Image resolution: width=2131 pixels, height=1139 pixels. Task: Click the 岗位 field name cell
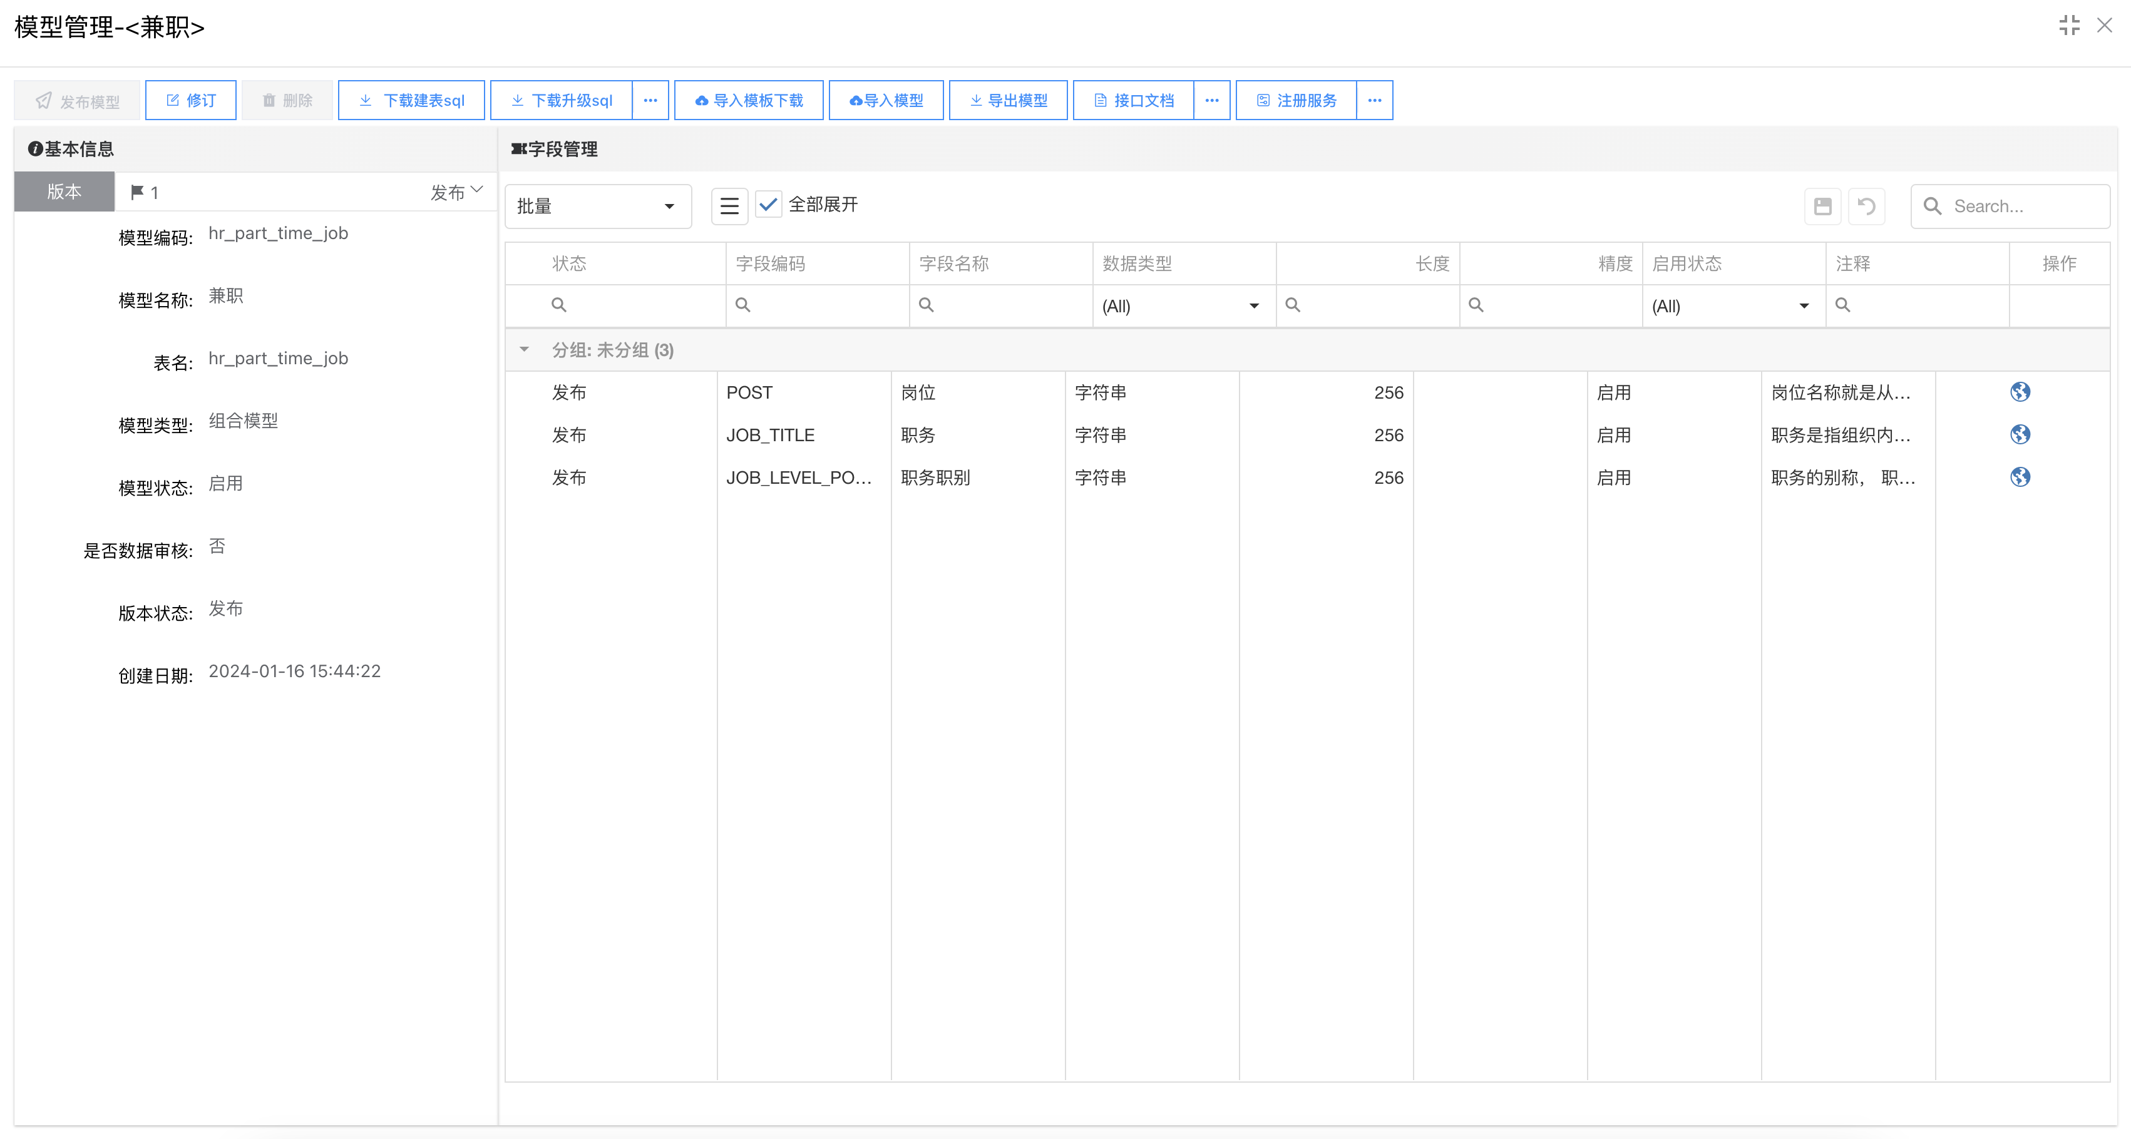tap(978, 393)
